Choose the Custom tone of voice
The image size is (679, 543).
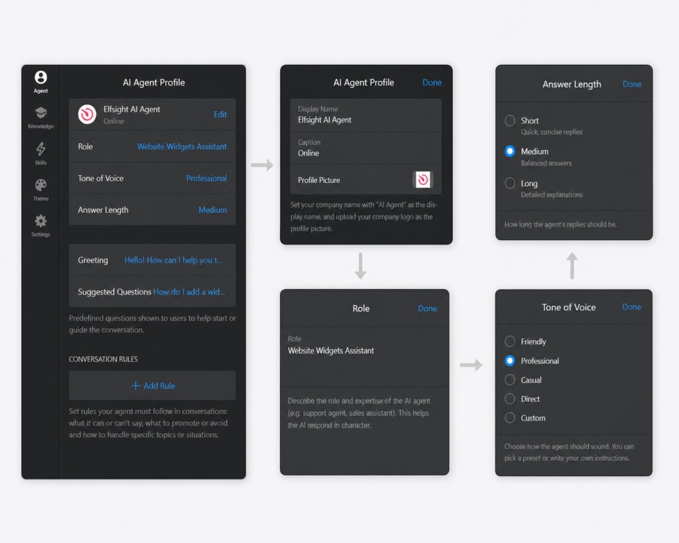(510, 418)
